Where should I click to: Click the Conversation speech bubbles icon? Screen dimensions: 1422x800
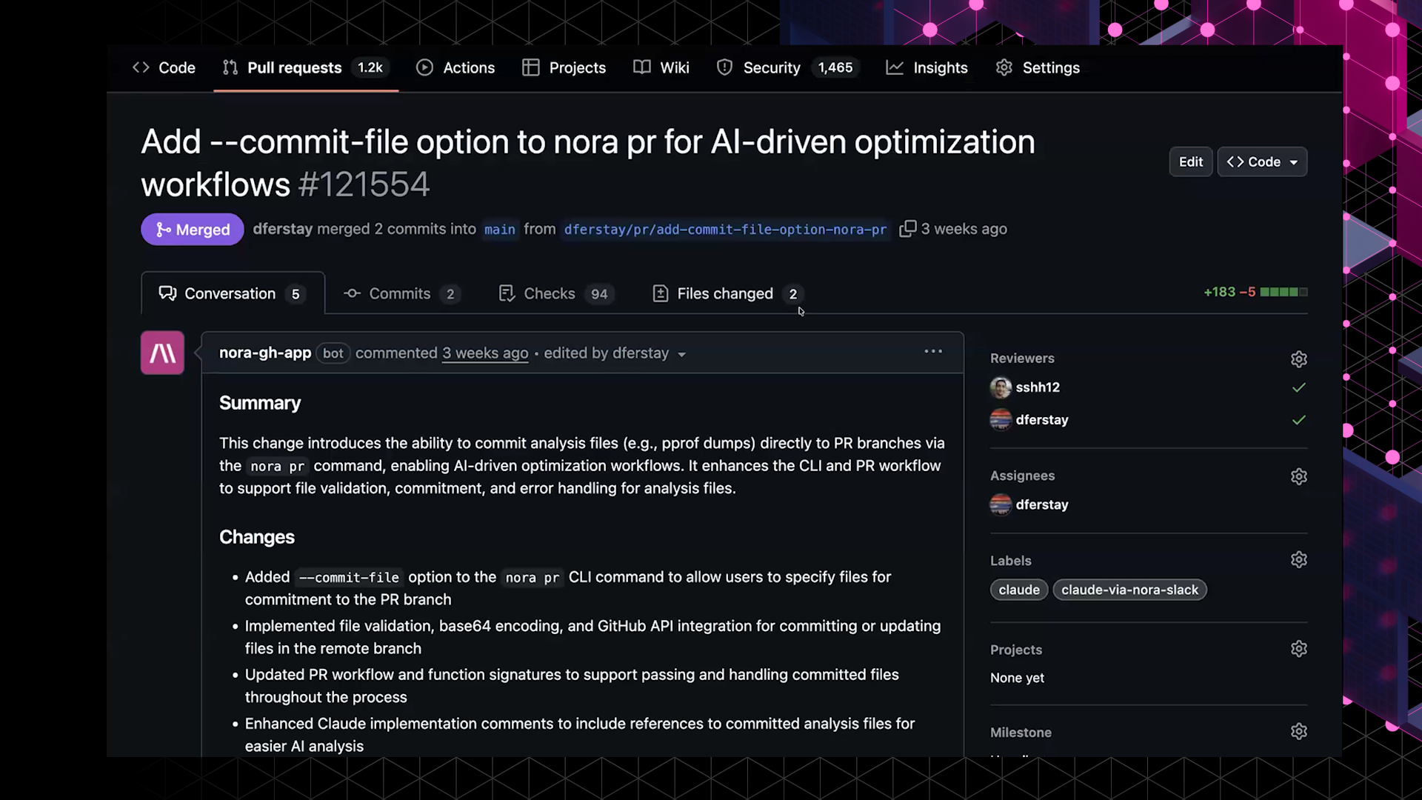click(167, 293)
